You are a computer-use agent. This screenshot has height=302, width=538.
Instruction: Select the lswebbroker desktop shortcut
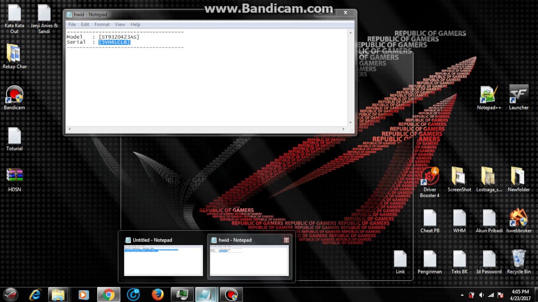coord(519,221)
